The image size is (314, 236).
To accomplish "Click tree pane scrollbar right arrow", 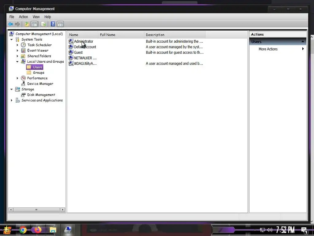I will (63, 210).
